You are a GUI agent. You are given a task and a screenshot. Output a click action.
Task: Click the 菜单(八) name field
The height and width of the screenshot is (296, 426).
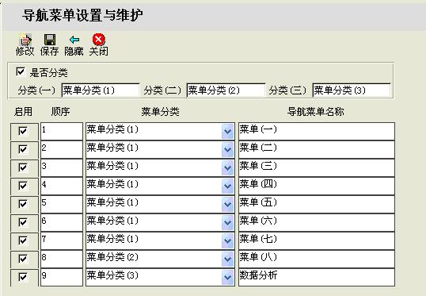coord(317,259)
